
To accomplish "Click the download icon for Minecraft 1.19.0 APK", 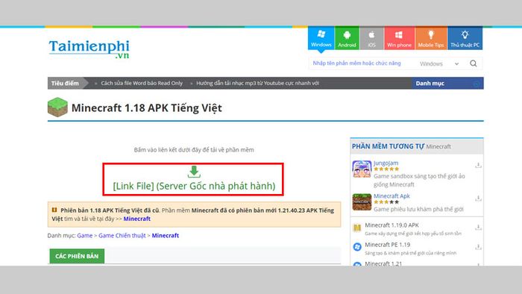I will (478, 228).
